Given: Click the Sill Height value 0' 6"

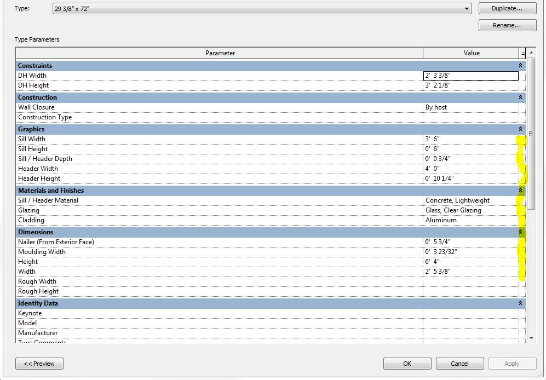Looking at the screenshot, I should coord(471,149).
